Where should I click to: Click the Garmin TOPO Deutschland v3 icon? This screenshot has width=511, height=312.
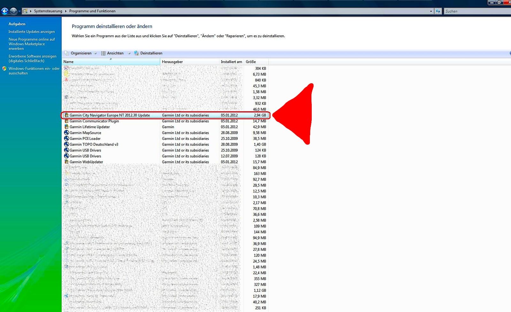pyautogui.click(x=66, y=144)
